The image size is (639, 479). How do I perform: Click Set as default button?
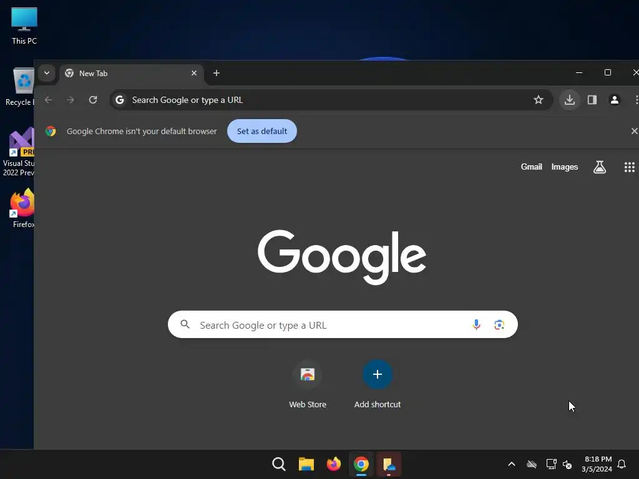262,131
